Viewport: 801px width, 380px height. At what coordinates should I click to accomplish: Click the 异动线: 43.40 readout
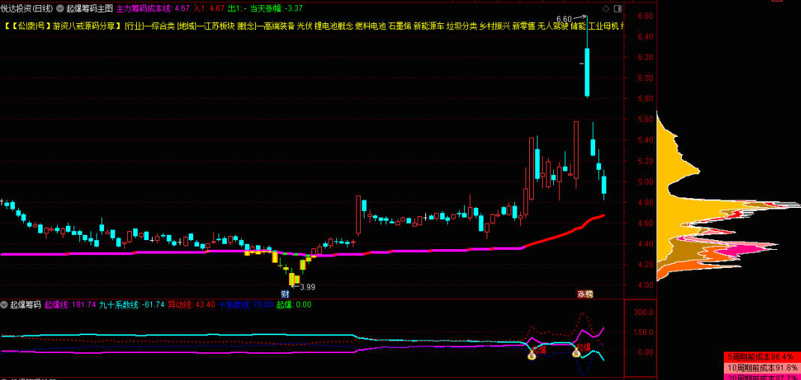point(192,304)
